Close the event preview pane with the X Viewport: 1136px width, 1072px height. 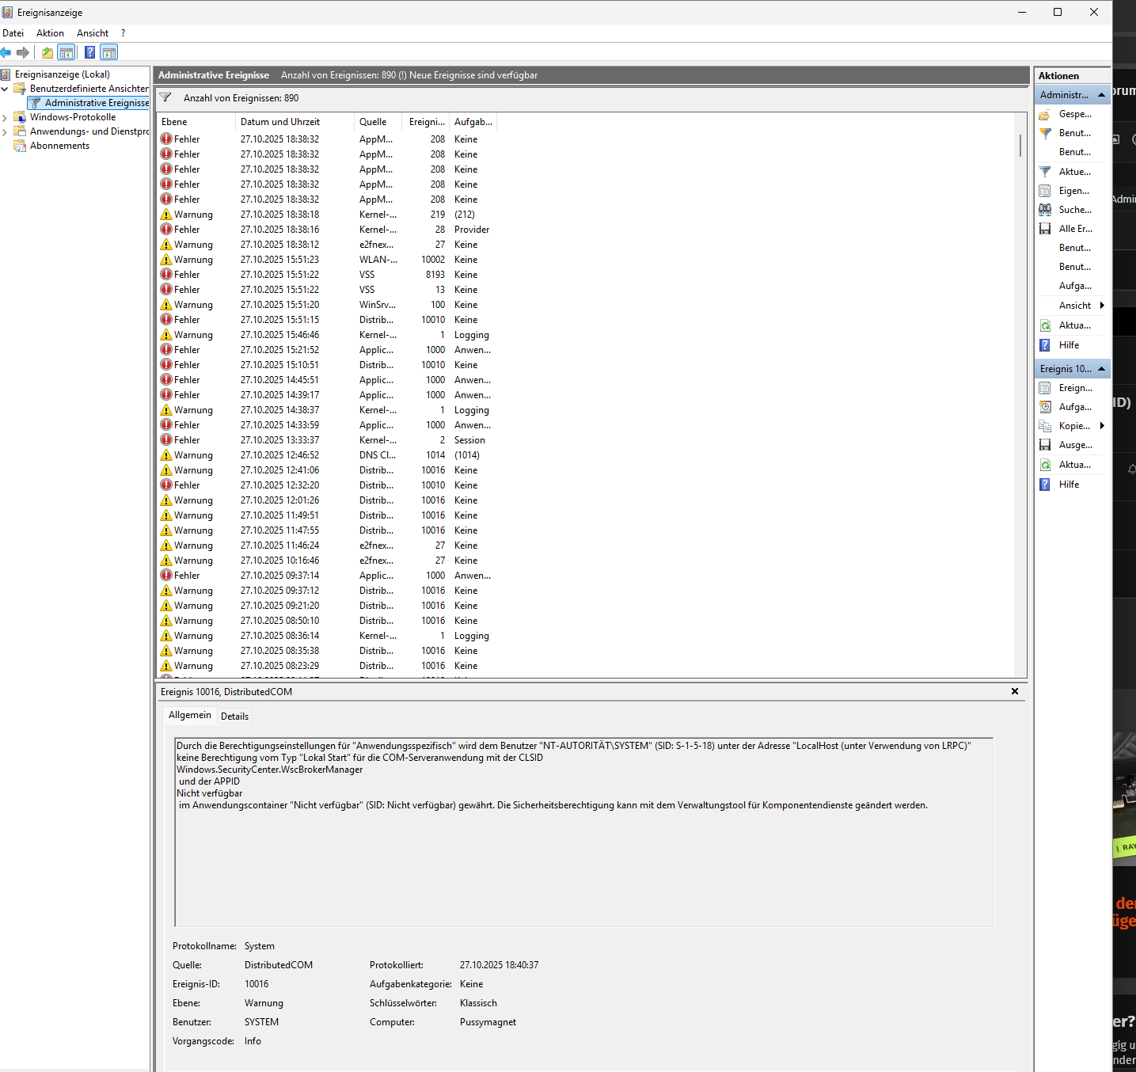click(1015, 691)
